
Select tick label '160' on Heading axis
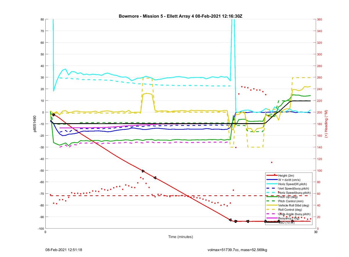[320, 136]
